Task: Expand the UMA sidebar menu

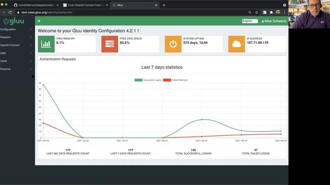Action: (x=16, y=53)
